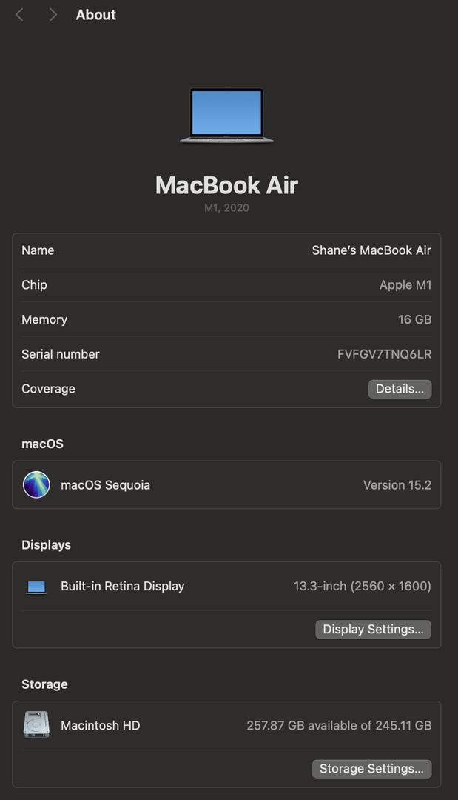The width and height of the screenshot is (458, 800).
Task: Click the macOS Sequoia logo icon
Action: click(37, 484)
